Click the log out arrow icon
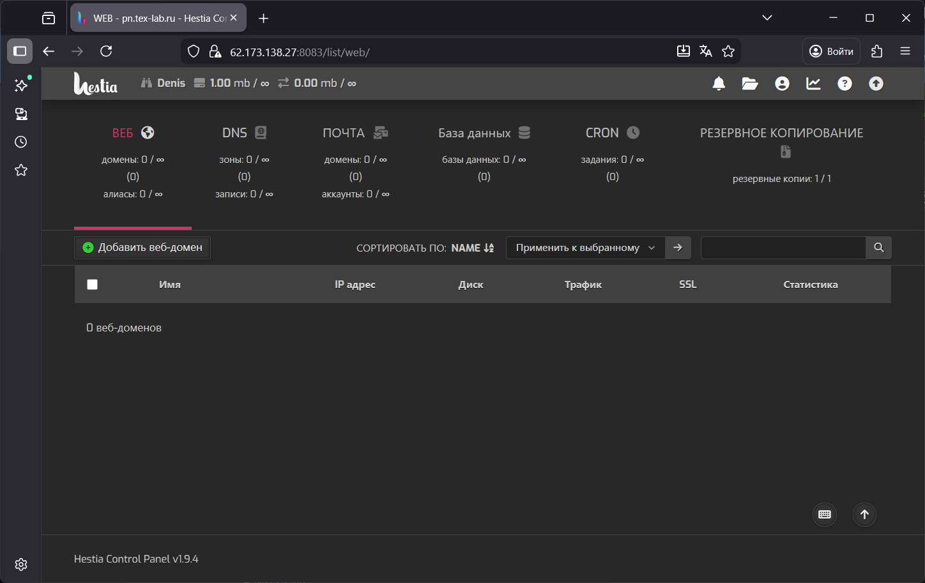 tap(876, 84)
